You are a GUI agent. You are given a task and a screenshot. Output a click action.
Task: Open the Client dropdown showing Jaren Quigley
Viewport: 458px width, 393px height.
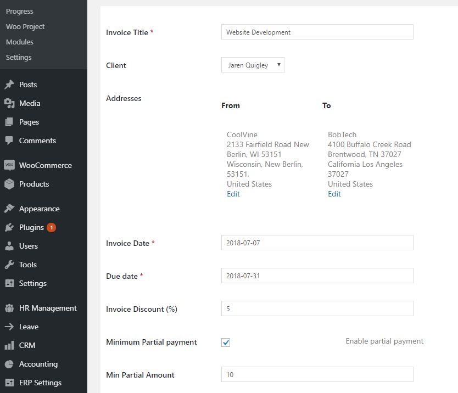click(253, 65)
